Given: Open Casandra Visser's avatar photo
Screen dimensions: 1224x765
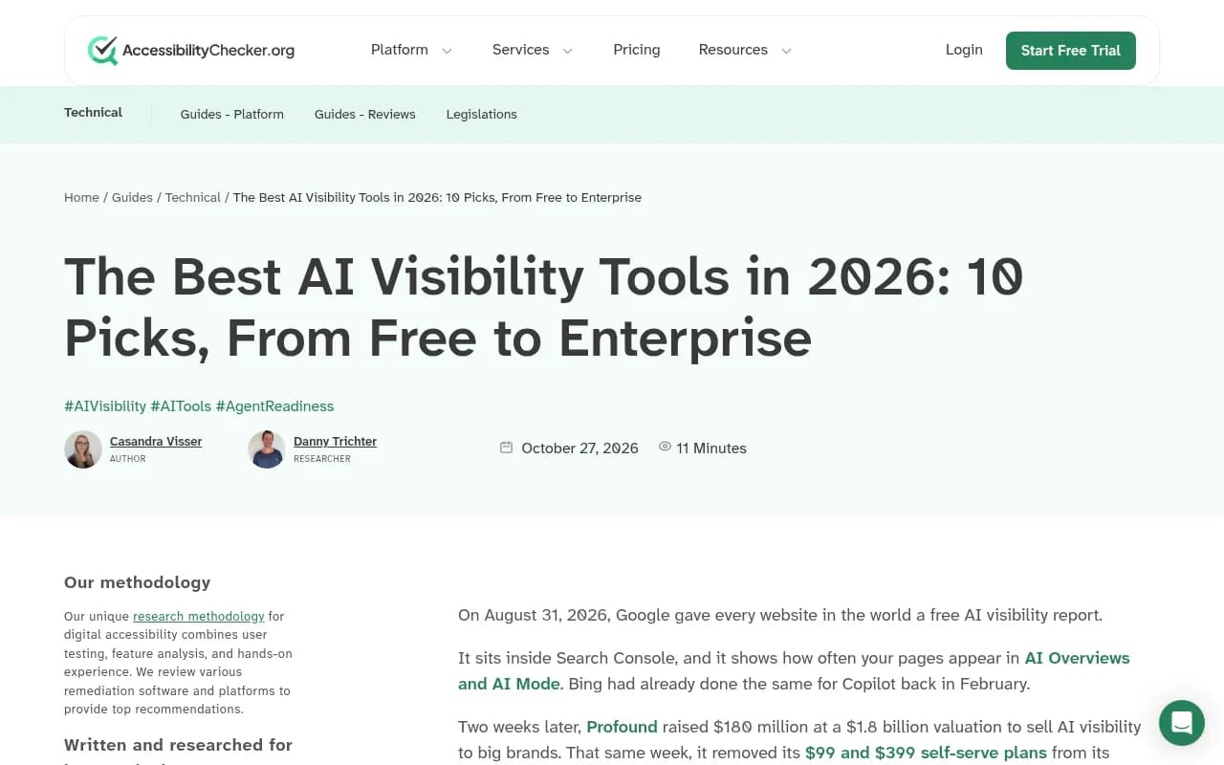Looking at the screenshot, I should click(x=83, y=449).
